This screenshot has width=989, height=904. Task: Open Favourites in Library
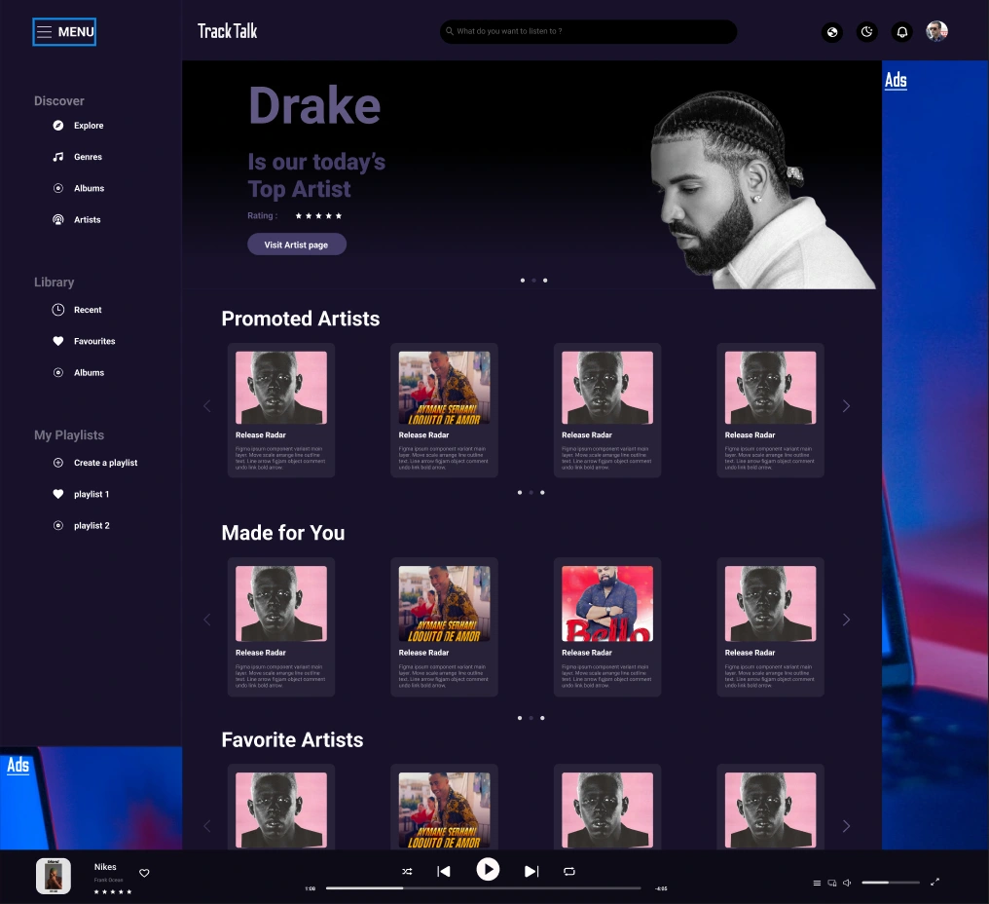point(94,341)
